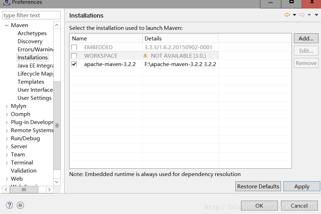Click the type filter text field

[x=32, y=15]
